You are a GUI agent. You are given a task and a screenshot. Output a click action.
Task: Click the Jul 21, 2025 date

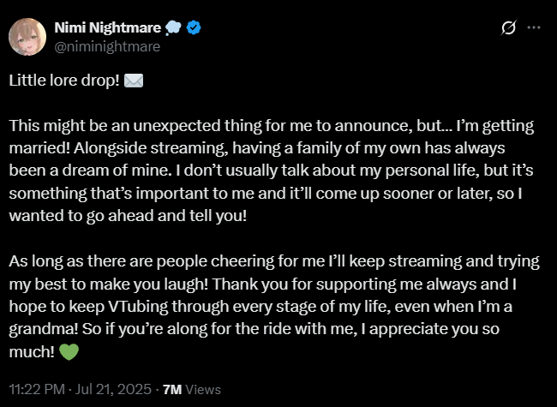pos(113,389)
